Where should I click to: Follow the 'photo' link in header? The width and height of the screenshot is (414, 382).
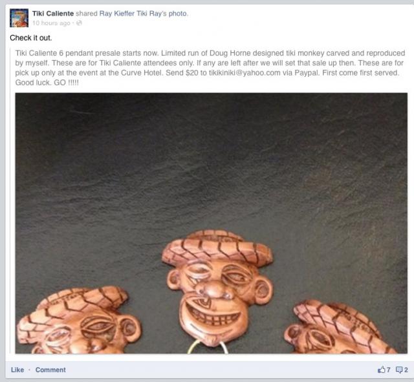(x=178, y=14)
